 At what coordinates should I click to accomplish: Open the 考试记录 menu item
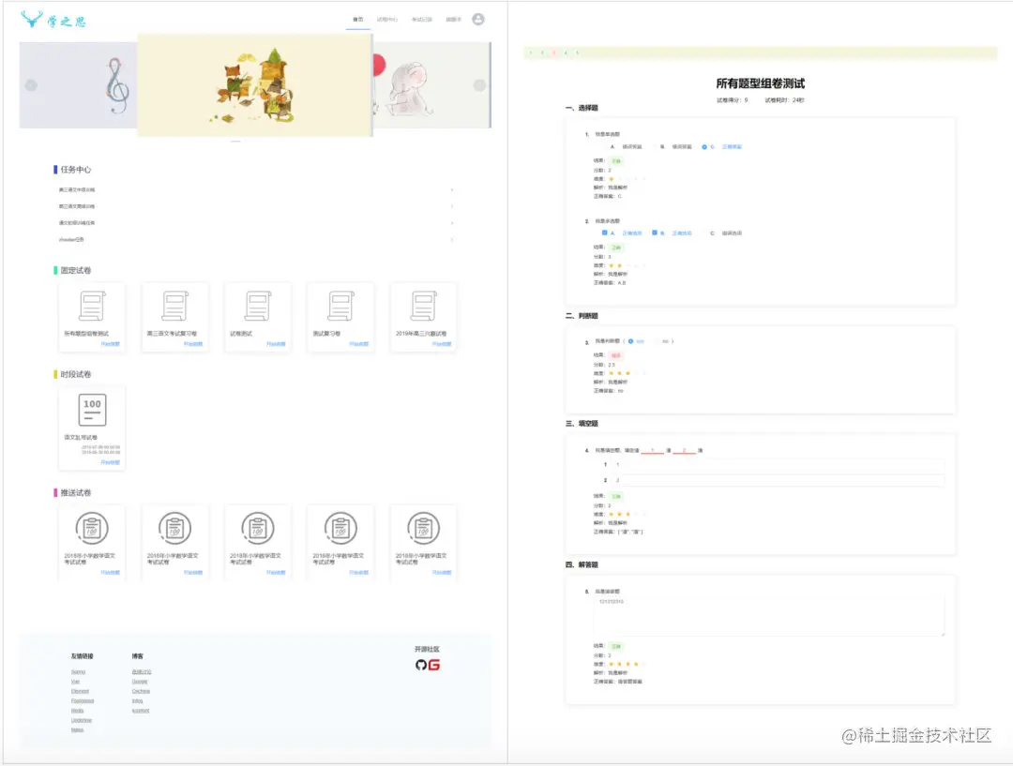click(422, 19)
